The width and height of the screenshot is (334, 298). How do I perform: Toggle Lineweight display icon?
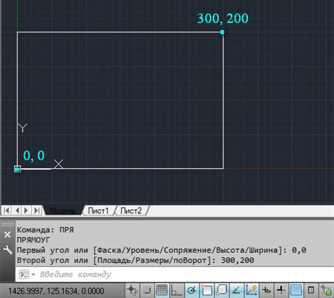(x=281, y=290)
